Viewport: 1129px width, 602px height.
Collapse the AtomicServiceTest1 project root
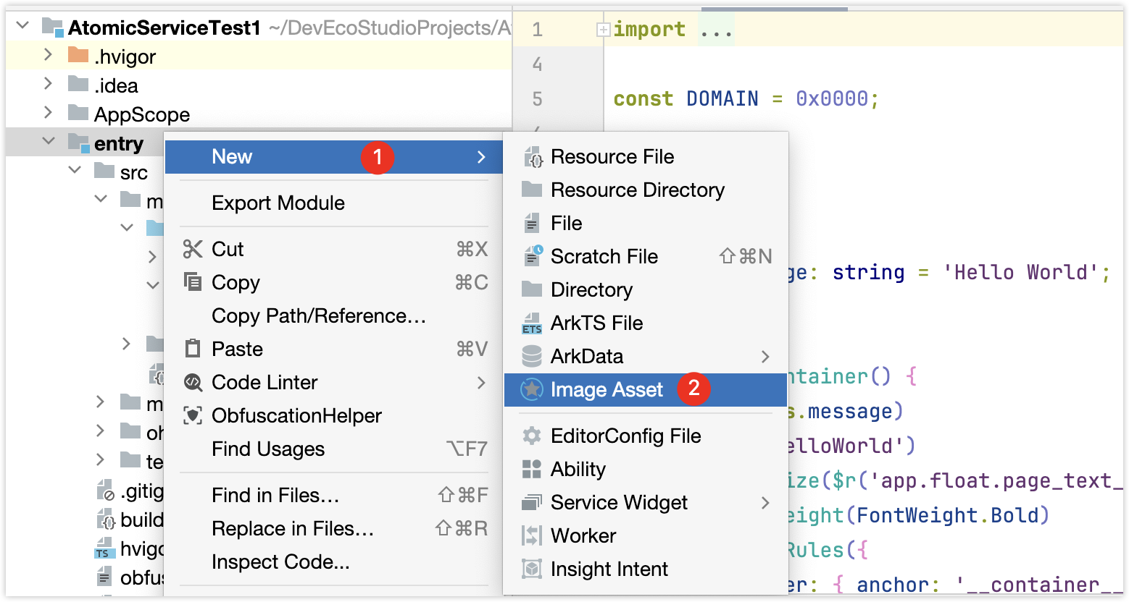(22, 25)
